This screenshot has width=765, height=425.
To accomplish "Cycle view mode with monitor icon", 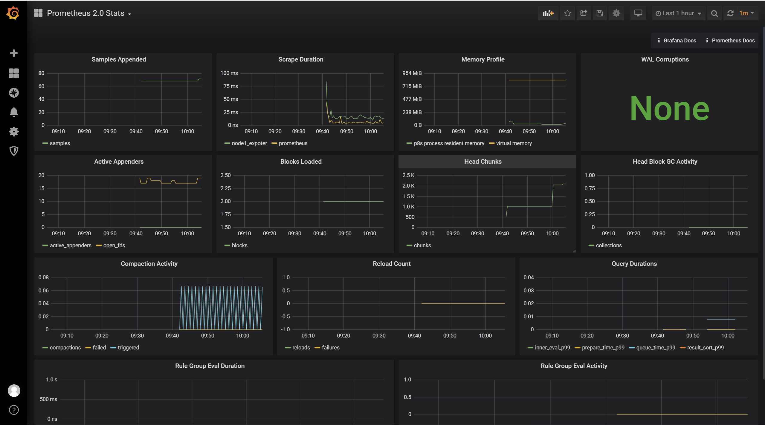I will pos(638,13).
